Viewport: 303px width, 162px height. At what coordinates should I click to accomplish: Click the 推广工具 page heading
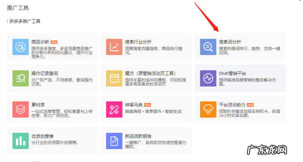click(18, 8)
